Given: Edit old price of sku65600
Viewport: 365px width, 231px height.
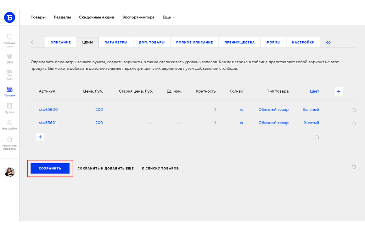Looking at the screenshot, I should (x=150, y=110).
